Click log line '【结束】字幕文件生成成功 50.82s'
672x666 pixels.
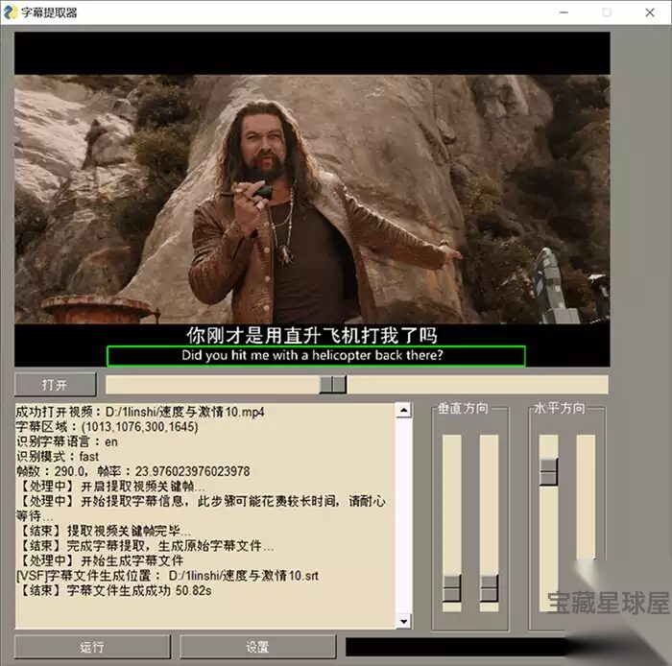coord(114,590)
